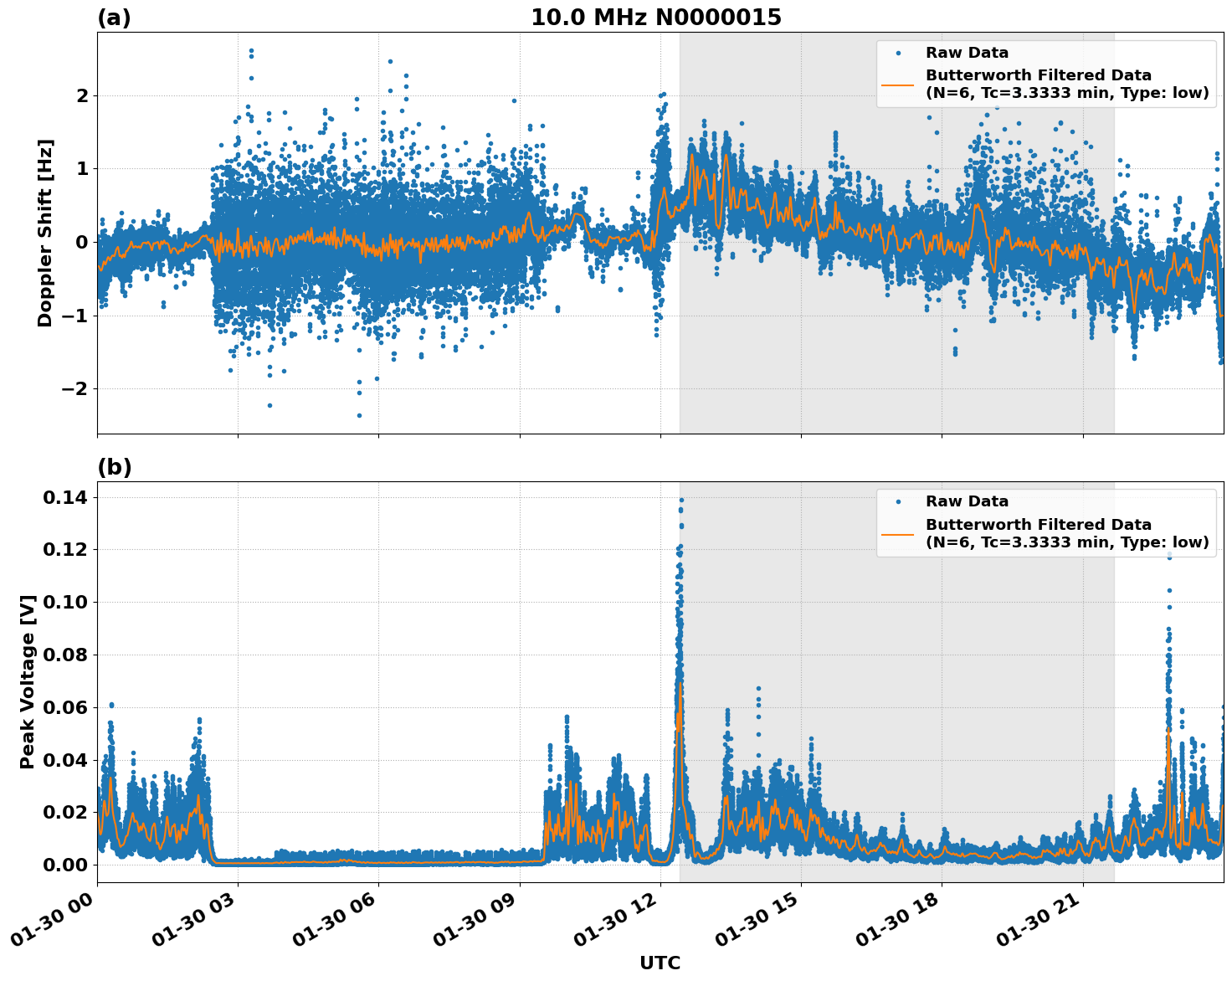This screenshot has height=981, width=1232.
Task: Click the Peak Voltage [V] axis label
Action: [30, 678]
